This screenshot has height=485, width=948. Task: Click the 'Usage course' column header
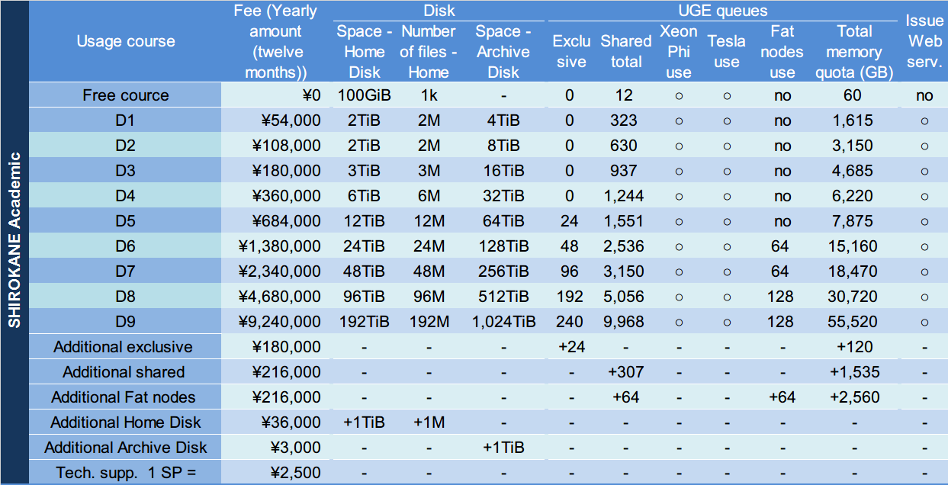(x=126, y=42)
